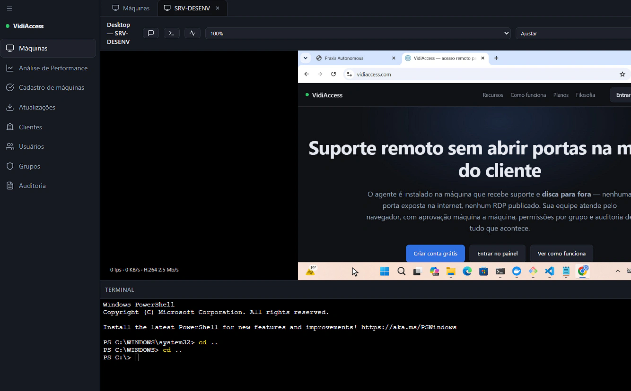Image resolution: width=631 pixels, height=391 pixels.
Task: Open Clientes section
Action: pyautogui.click(x=48, y=127)
